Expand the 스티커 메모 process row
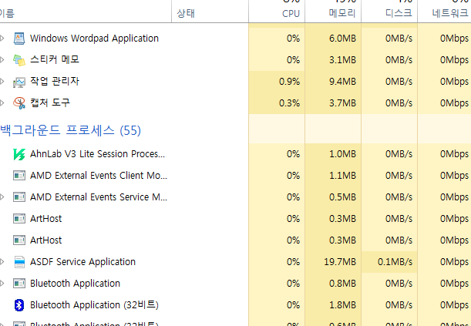471x326 pixels. (x=2, y=60)
